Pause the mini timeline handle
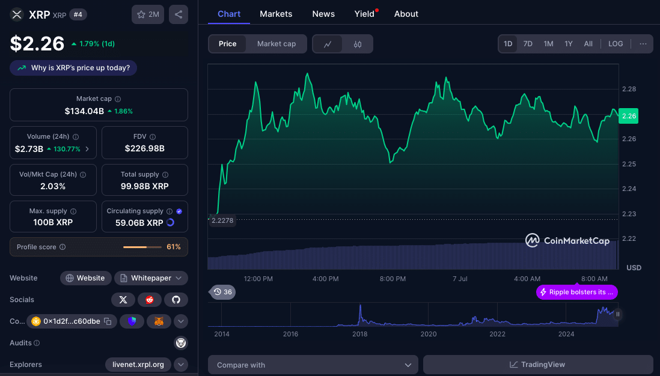 (618, 314)
